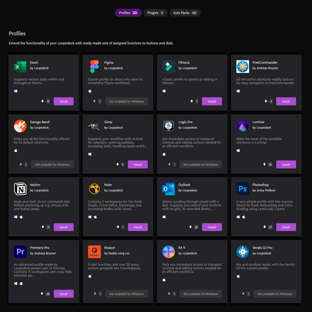Select the Serato DJ Pro icon
312x312 pixels.
click(x=243, y=252)
